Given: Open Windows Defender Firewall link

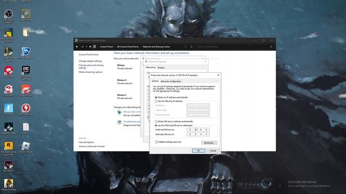Looking at the screenshot, I should point(91,146).
